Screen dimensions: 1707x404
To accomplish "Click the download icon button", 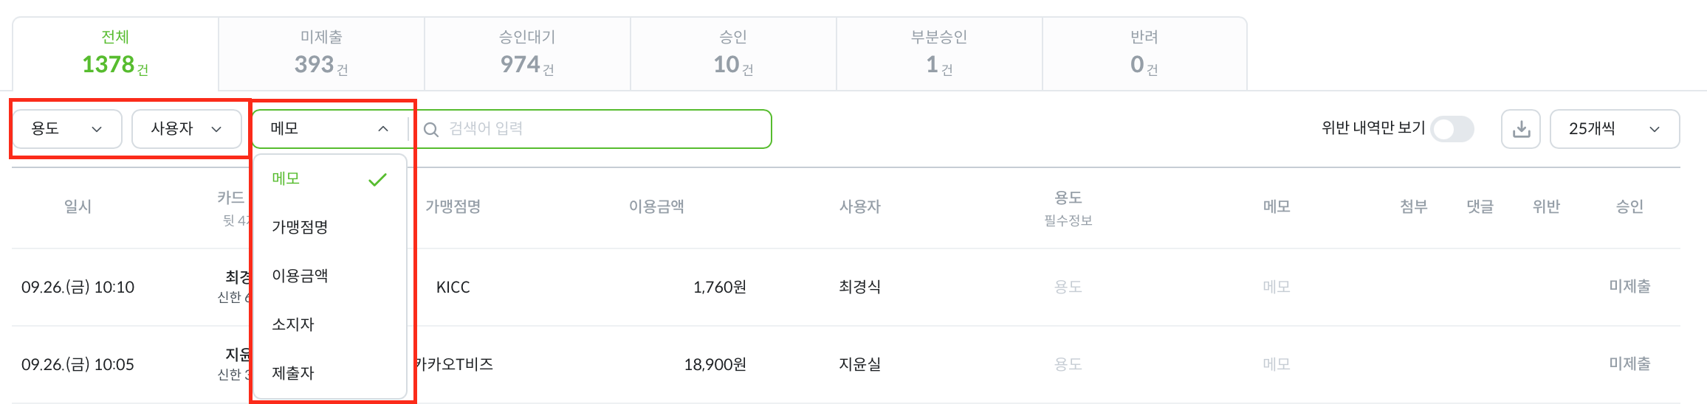I will pos(1520,129).
